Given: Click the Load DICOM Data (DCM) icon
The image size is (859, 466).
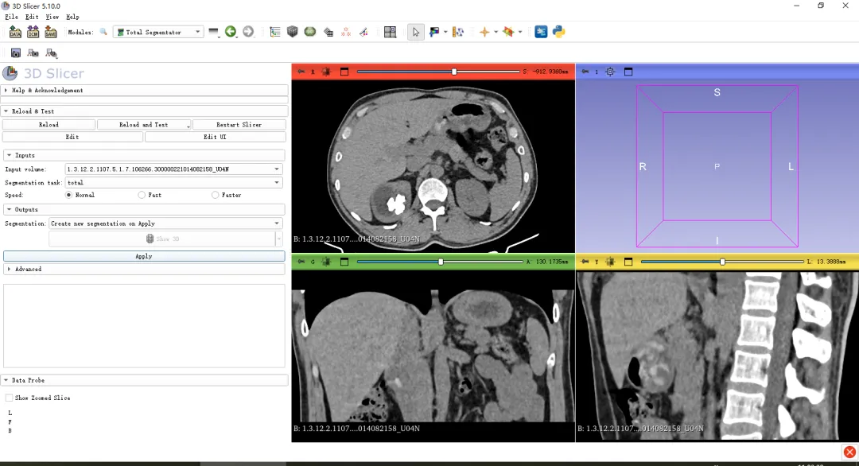Looking at the screenshot, I should tap(33, 32).
